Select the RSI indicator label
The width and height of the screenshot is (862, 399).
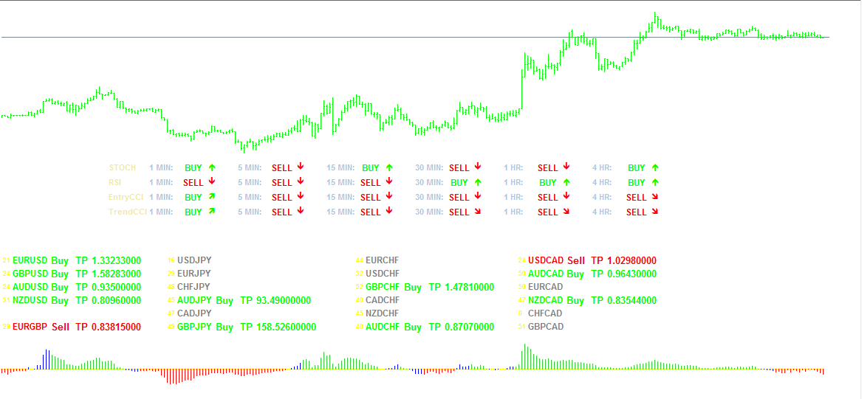click(x=115, y=183)
